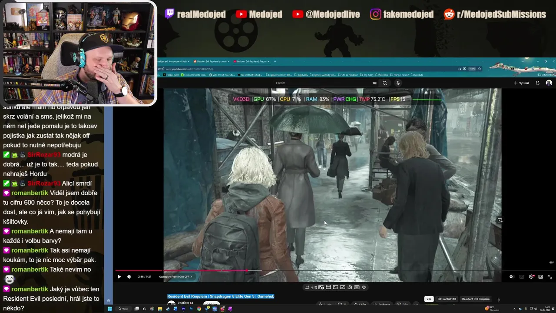The height and width of the screenshot is (313, 556).
Task: Switch the player to theater mode
Action: click(x=540, y=276)
